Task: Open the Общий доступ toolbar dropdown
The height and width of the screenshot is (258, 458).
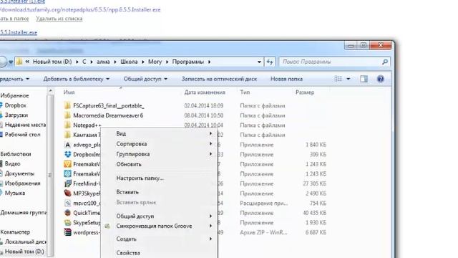Action: coord(145,79)
